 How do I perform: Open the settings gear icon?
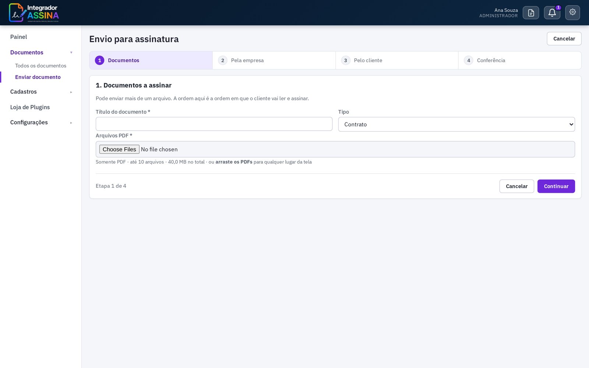point(572,13)
